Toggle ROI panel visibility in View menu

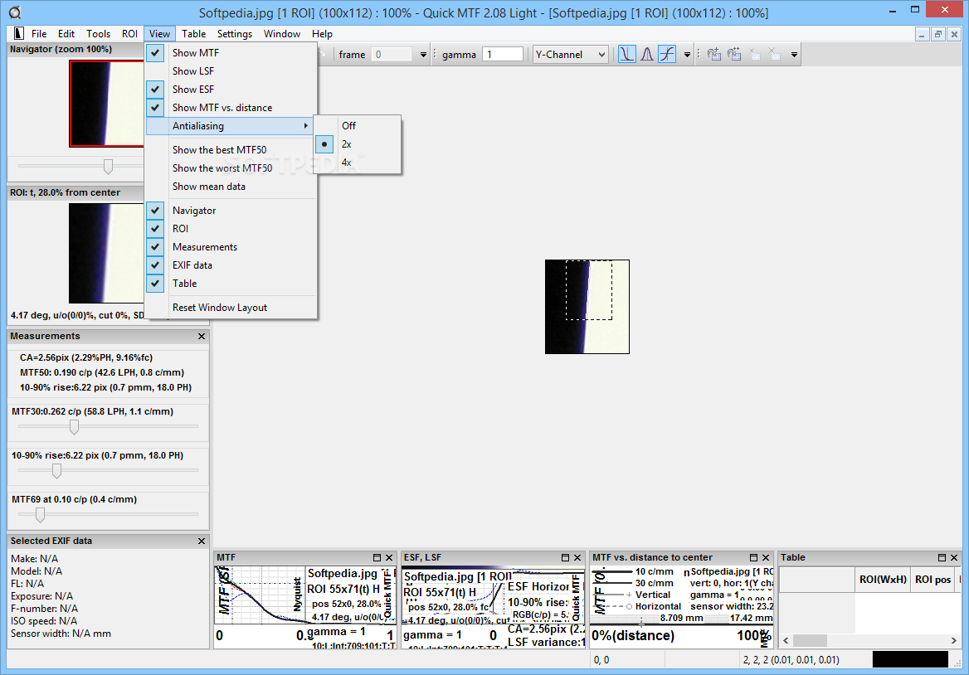click(x=231, y=229)
